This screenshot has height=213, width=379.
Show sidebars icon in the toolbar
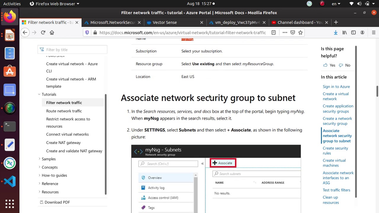click(x=354, y=33)
